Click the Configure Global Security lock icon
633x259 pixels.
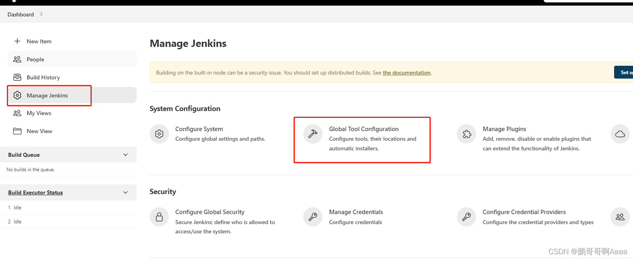tap(159, 217)
